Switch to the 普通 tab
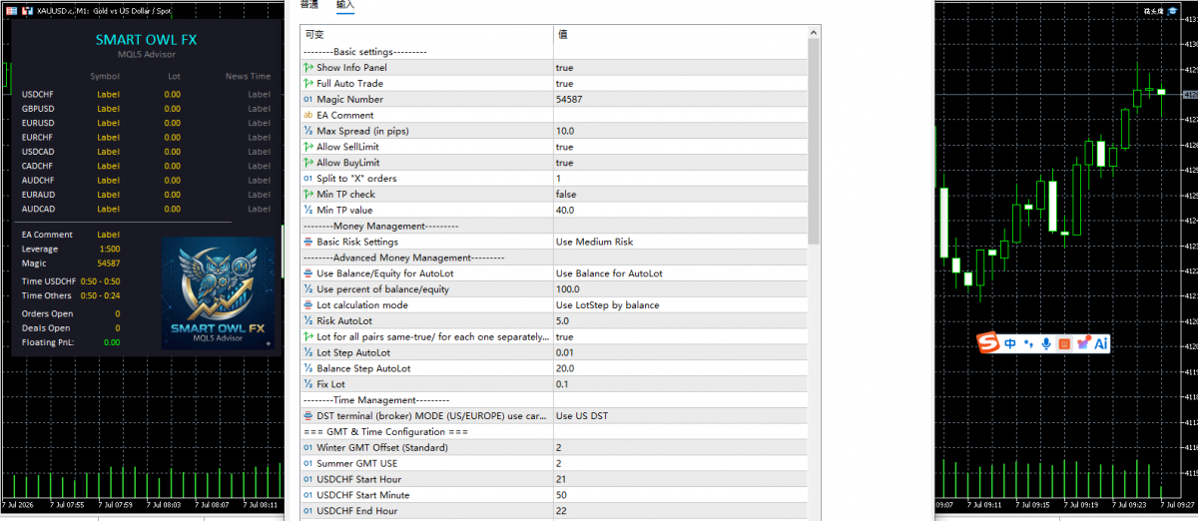The height and width of the screenshot is (521, 1198). pos(309,5)
